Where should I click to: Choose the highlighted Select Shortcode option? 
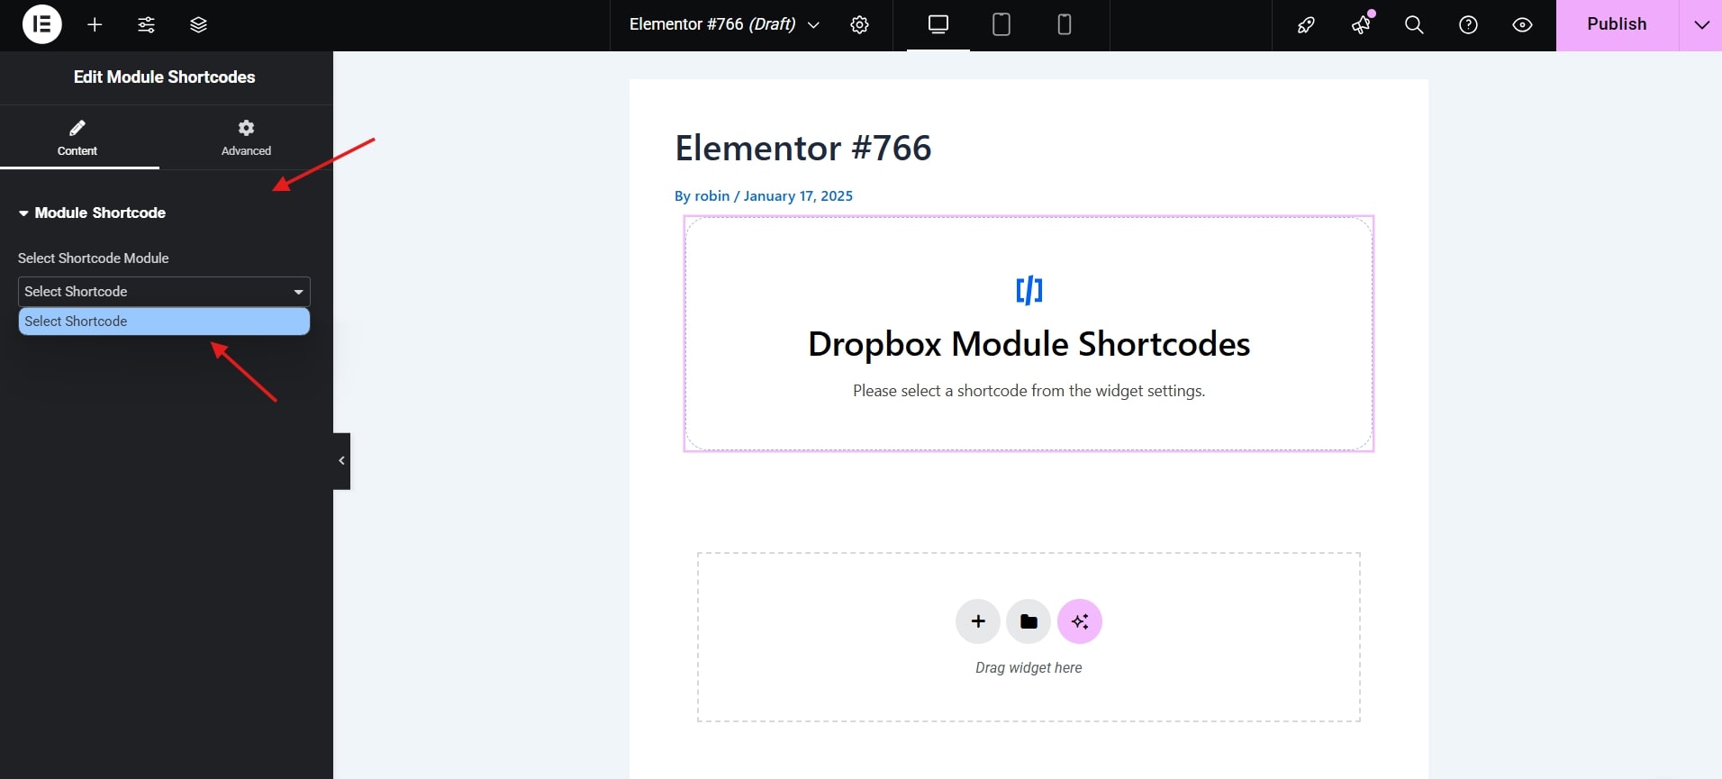coord(164,322)
